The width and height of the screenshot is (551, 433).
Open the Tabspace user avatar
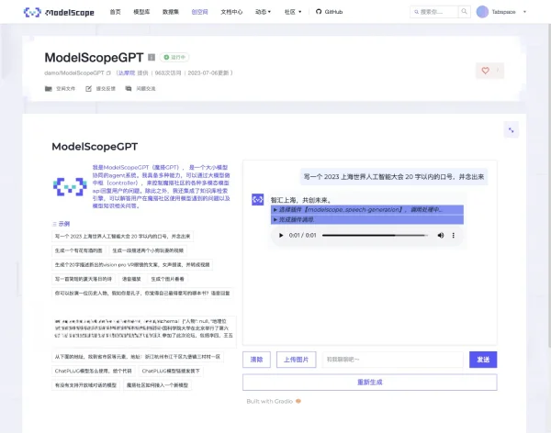483,12
